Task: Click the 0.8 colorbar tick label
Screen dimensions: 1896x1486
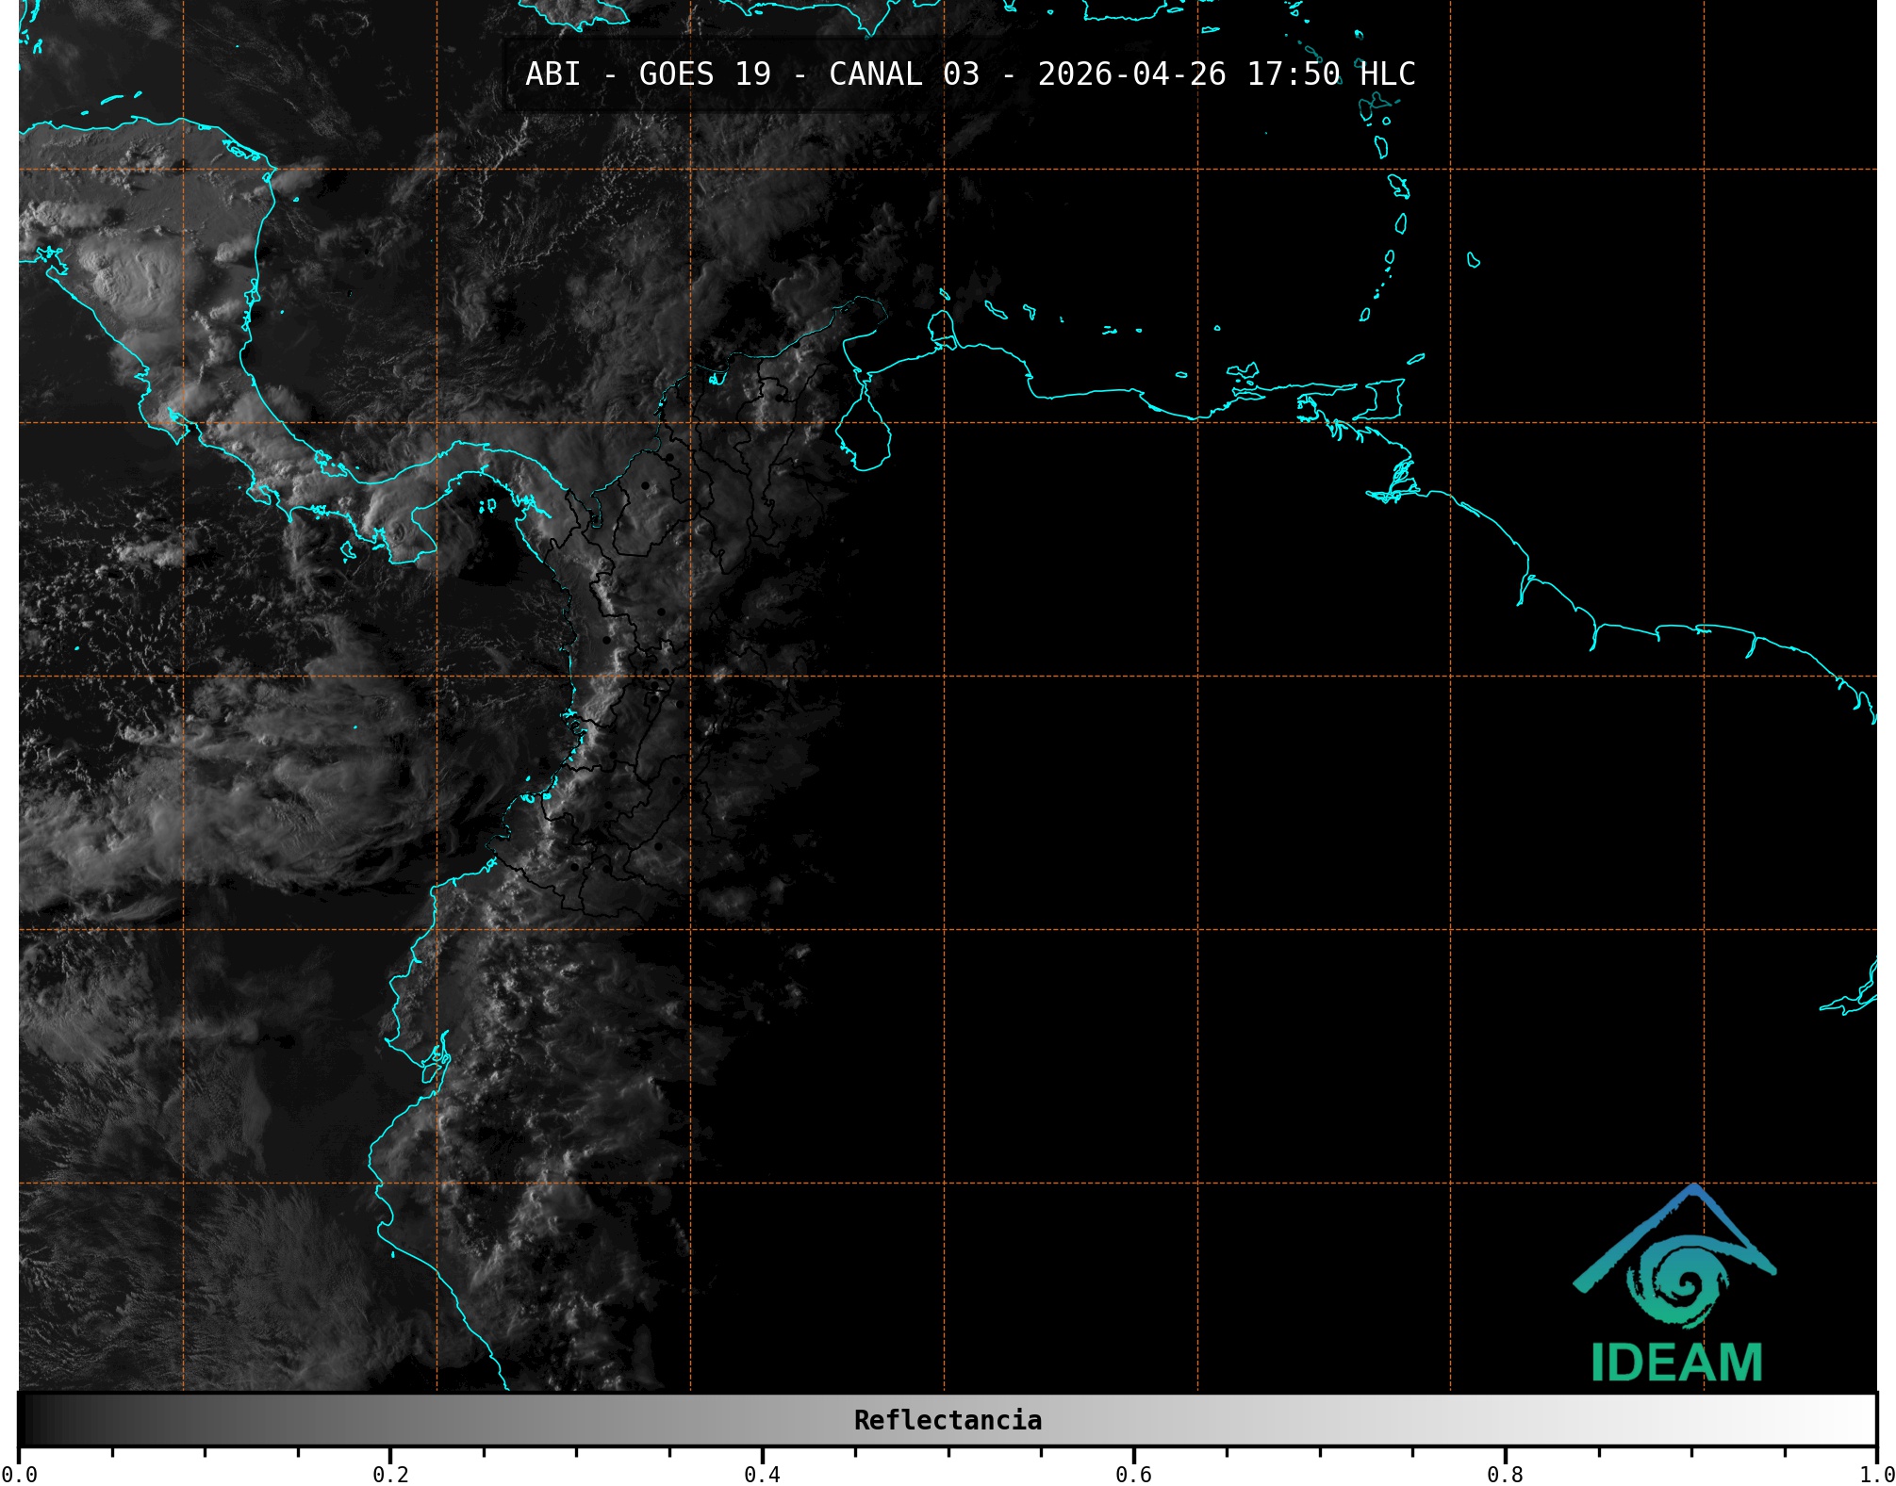Action: [x=1505, y=1474]
